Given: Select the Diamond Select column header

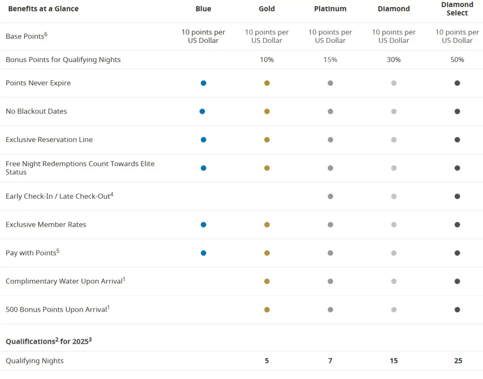Looking at the screenshot, I should 457,9.
